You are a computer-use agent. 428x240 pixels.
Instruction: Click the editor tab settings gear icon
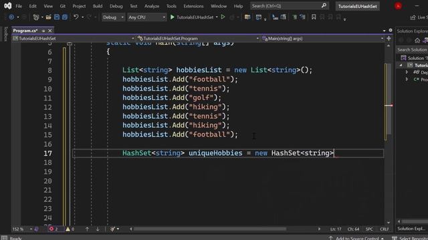(x=391, y=31)
